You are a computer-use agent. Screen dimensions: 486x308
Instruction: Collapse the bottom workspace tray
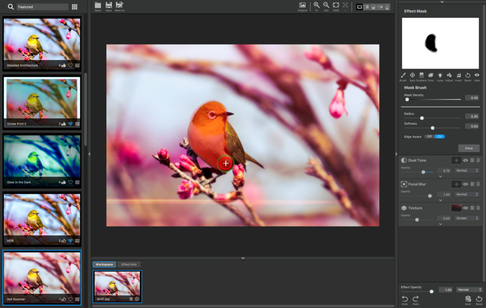tap(243, 258)
